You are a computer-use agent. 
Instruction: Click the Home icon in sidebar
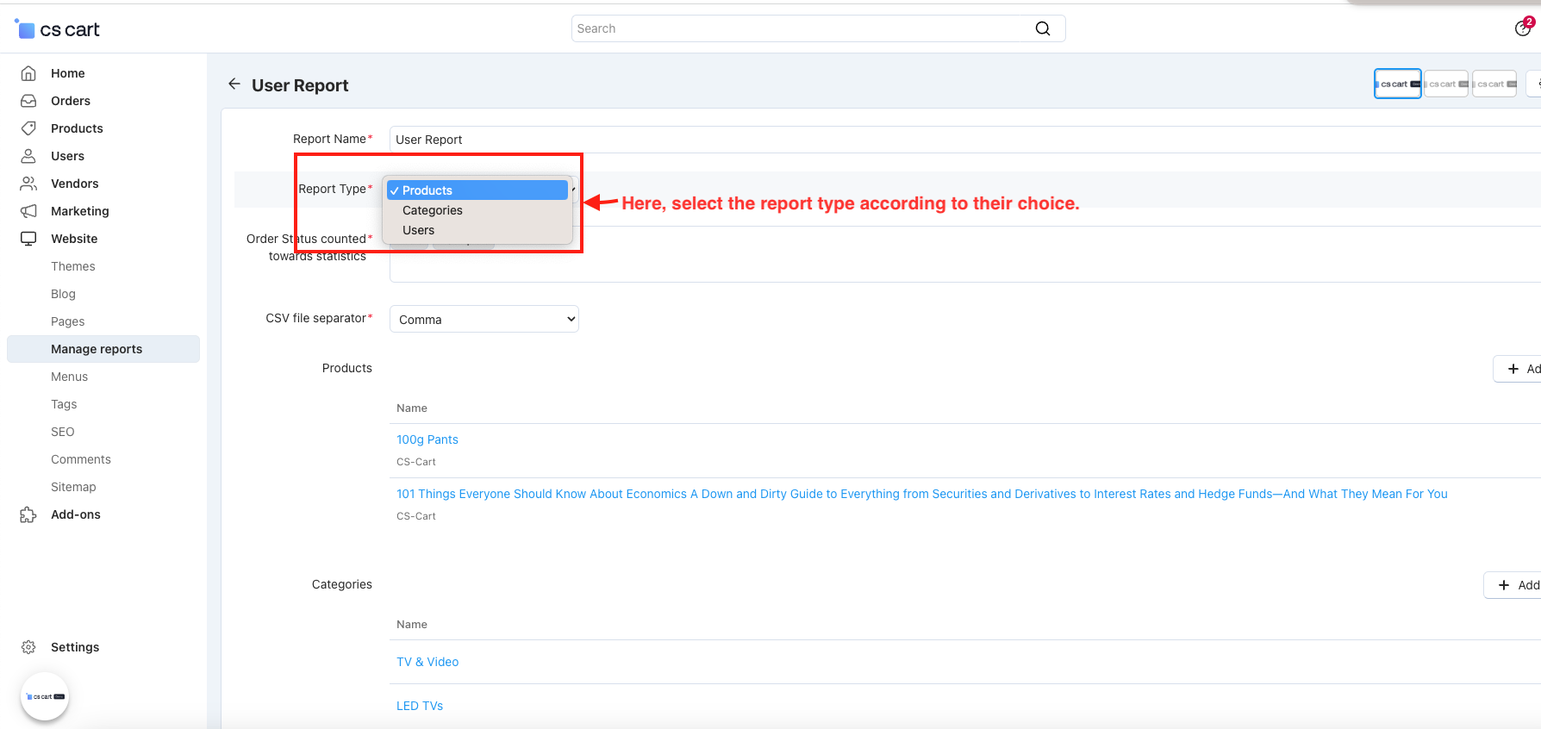point(28,73)
